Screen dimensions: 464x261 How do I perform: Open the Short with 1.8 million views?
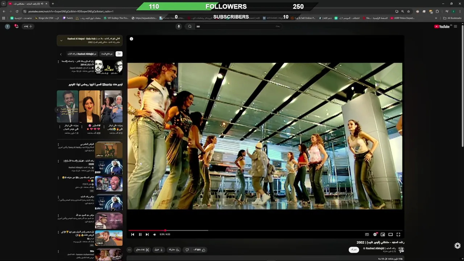[x=67, y=107]
